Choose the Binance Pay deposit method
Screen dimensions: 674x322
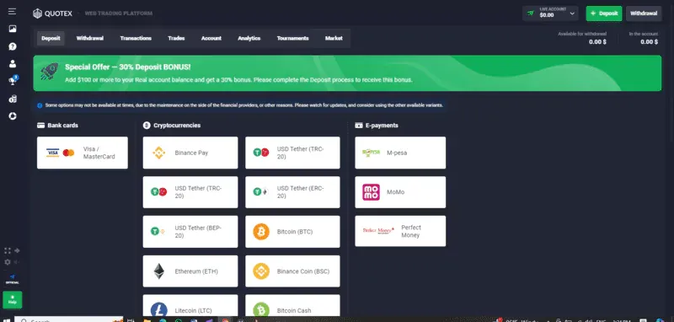[x=190, y=153]
